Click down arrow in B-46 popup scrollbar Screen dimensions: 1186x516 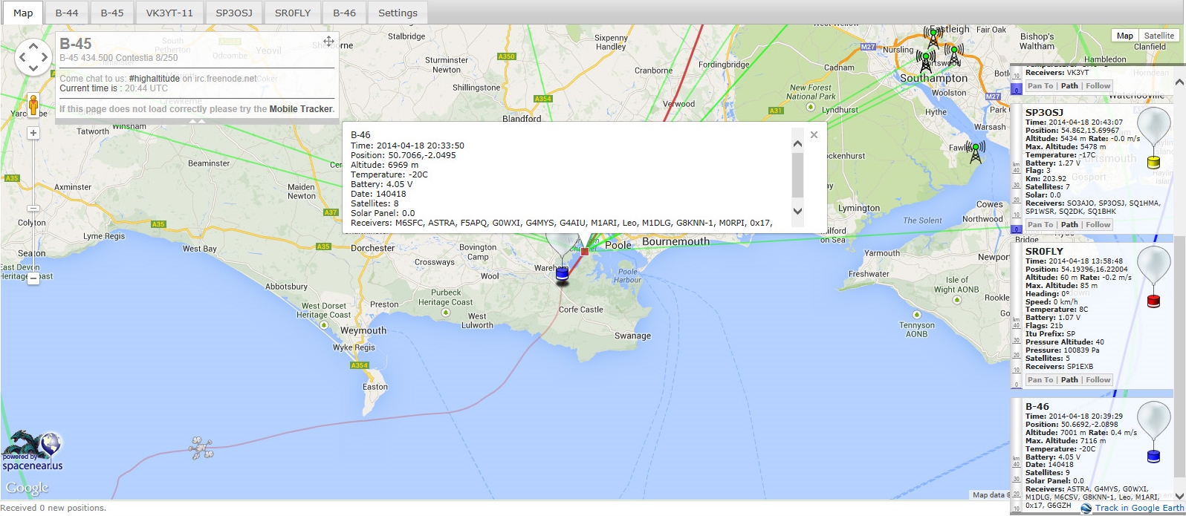tap(798, 211)
